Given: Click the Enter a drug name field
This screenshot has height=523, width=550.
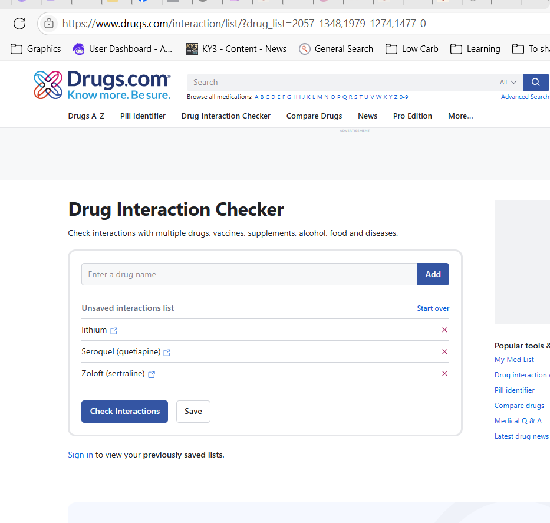Looking at the screenshot, I should pyautogui.click(x=249, y=274).
